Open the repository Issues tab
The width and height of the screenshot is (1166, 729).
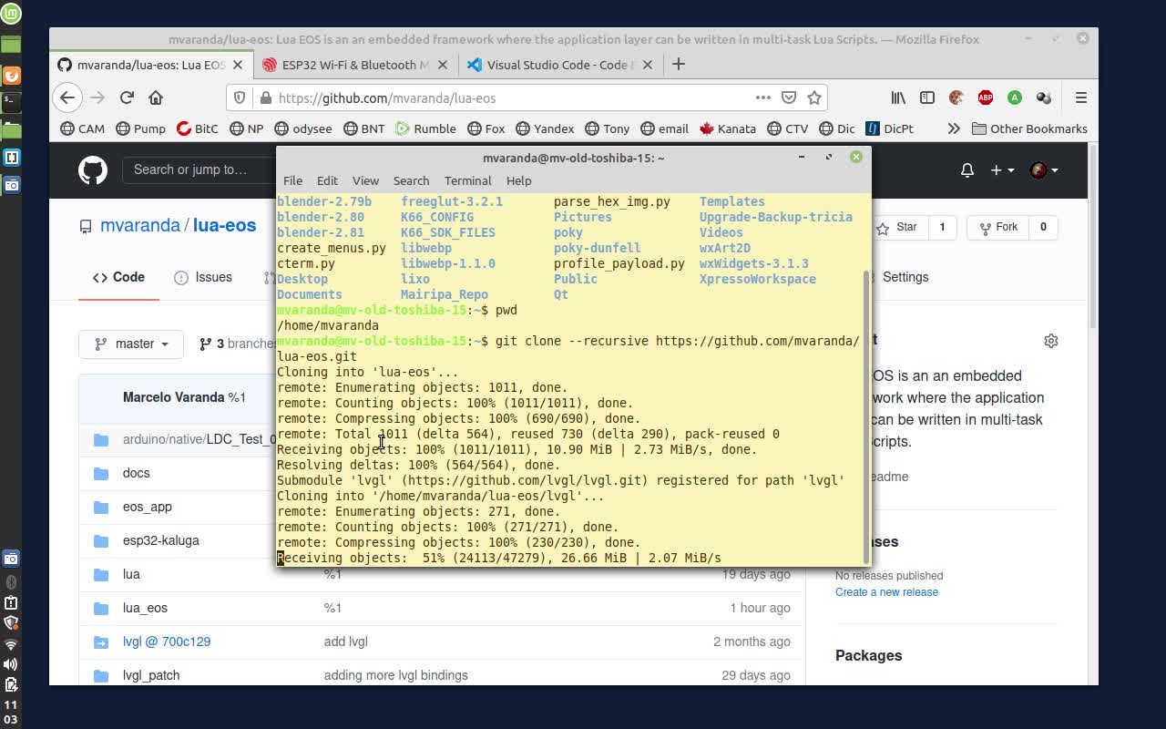point(203,277)
